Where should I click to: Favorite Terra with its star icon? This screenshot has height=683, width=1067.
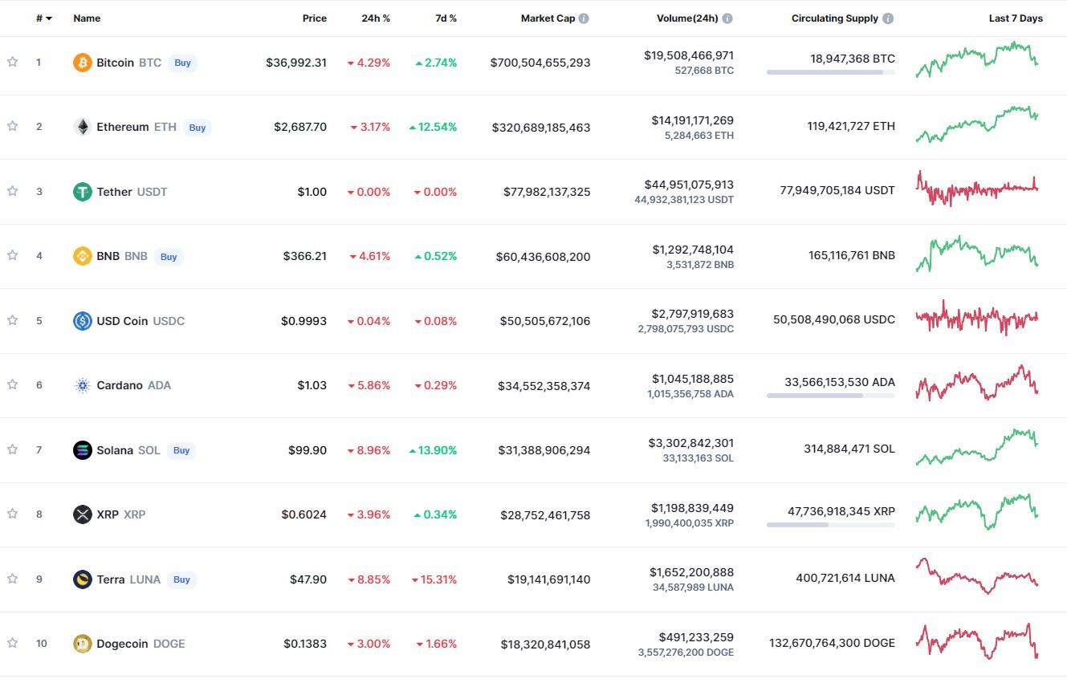pyautogui.click(x=13, y=579)
